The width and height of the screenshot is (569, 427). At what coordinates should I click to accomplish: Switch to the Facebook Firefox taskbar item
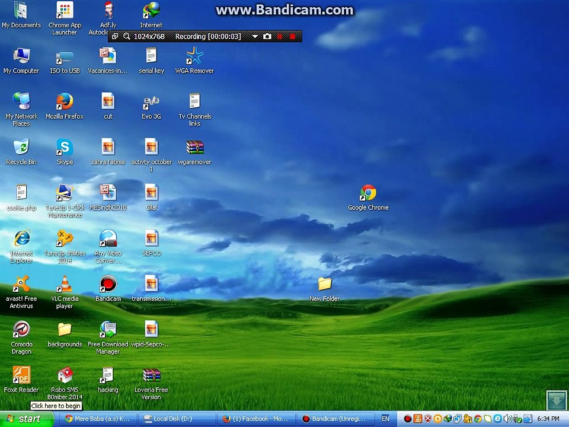(256, 419)
